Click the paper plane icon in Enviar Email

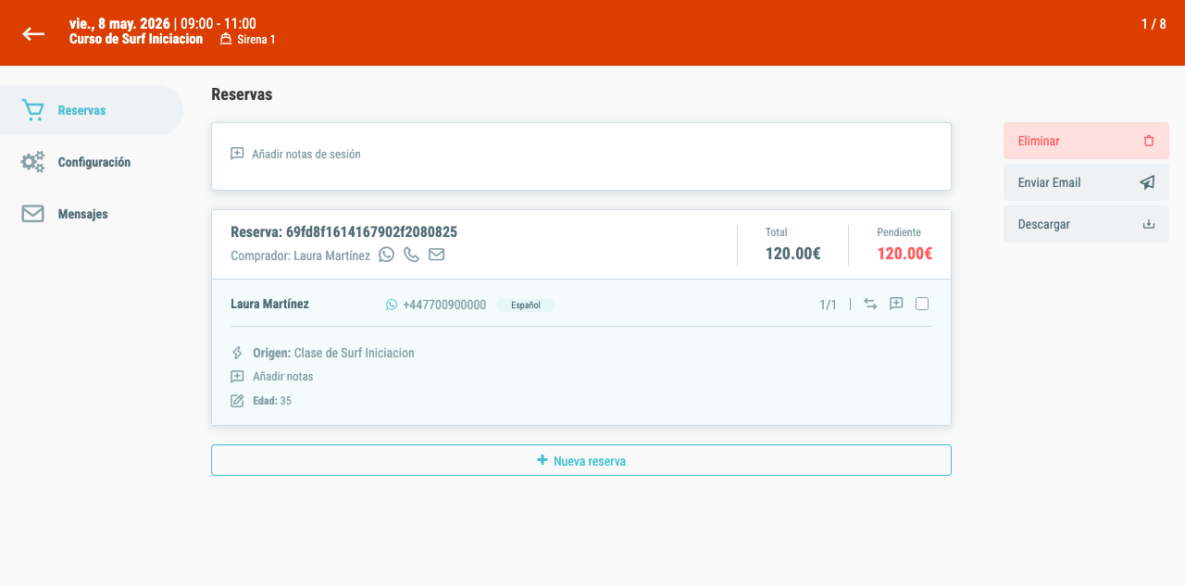1148,182
